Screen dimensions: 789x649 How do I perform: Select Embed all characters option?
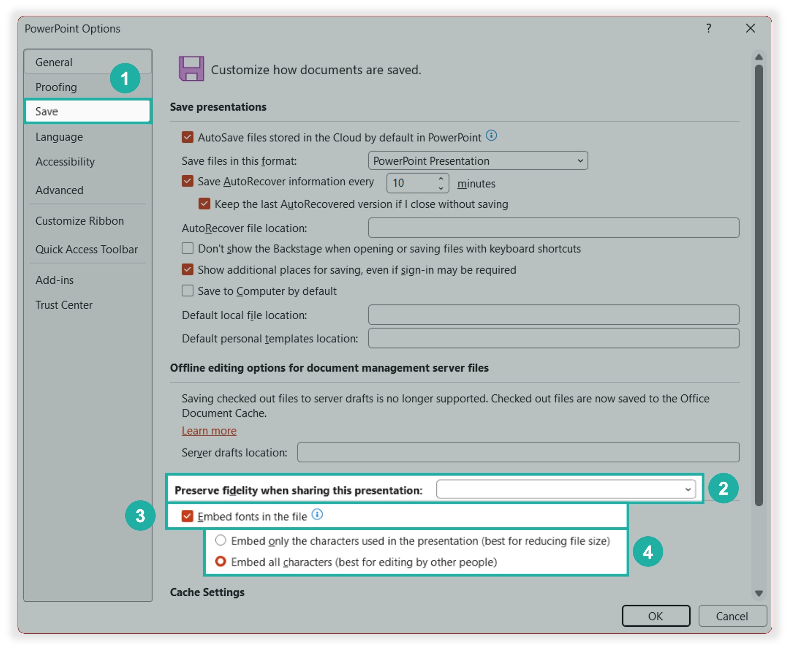click(x=221, y=561)
